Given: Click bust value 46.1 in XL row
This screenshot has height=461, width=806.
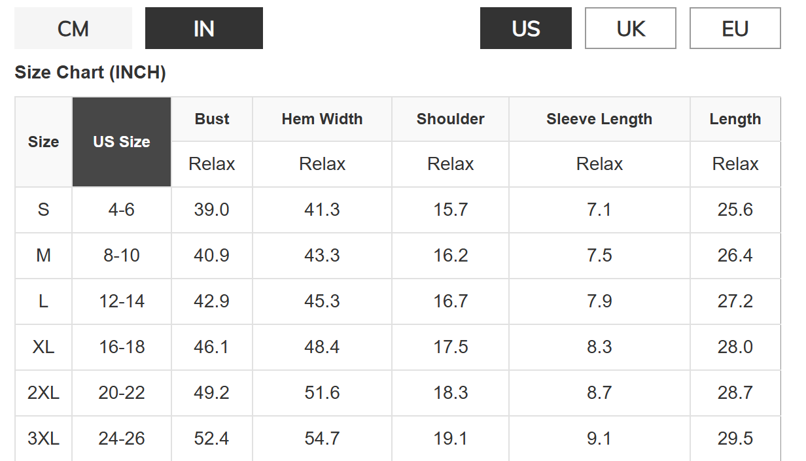Looking at the screenshot, I should pyautogui.click(x=212, y=347).
